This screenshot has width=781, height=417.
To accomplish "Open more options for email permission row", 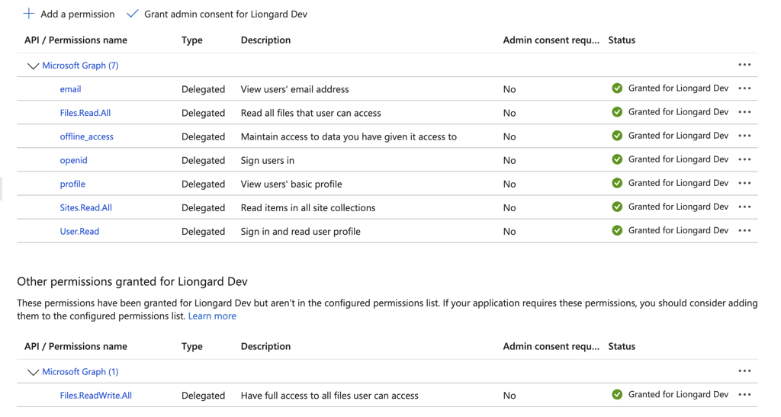I will pyautogui.click(x=744, y=88).
